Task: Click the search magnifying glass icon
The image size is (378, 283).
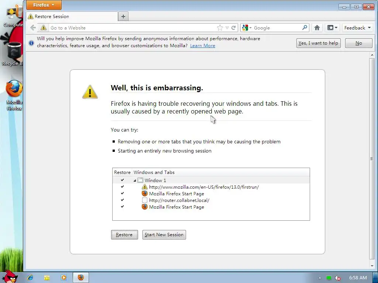Action: click(305, 28)
